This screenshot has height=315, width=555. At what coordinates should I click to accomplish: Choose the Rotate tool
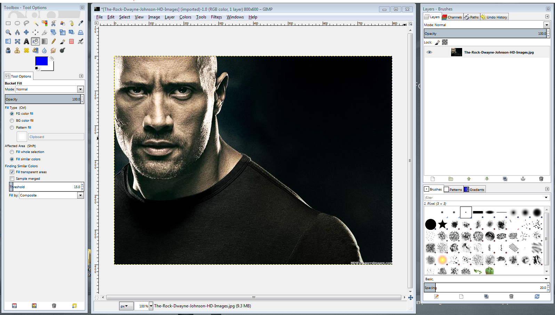(x=54, y=32)
